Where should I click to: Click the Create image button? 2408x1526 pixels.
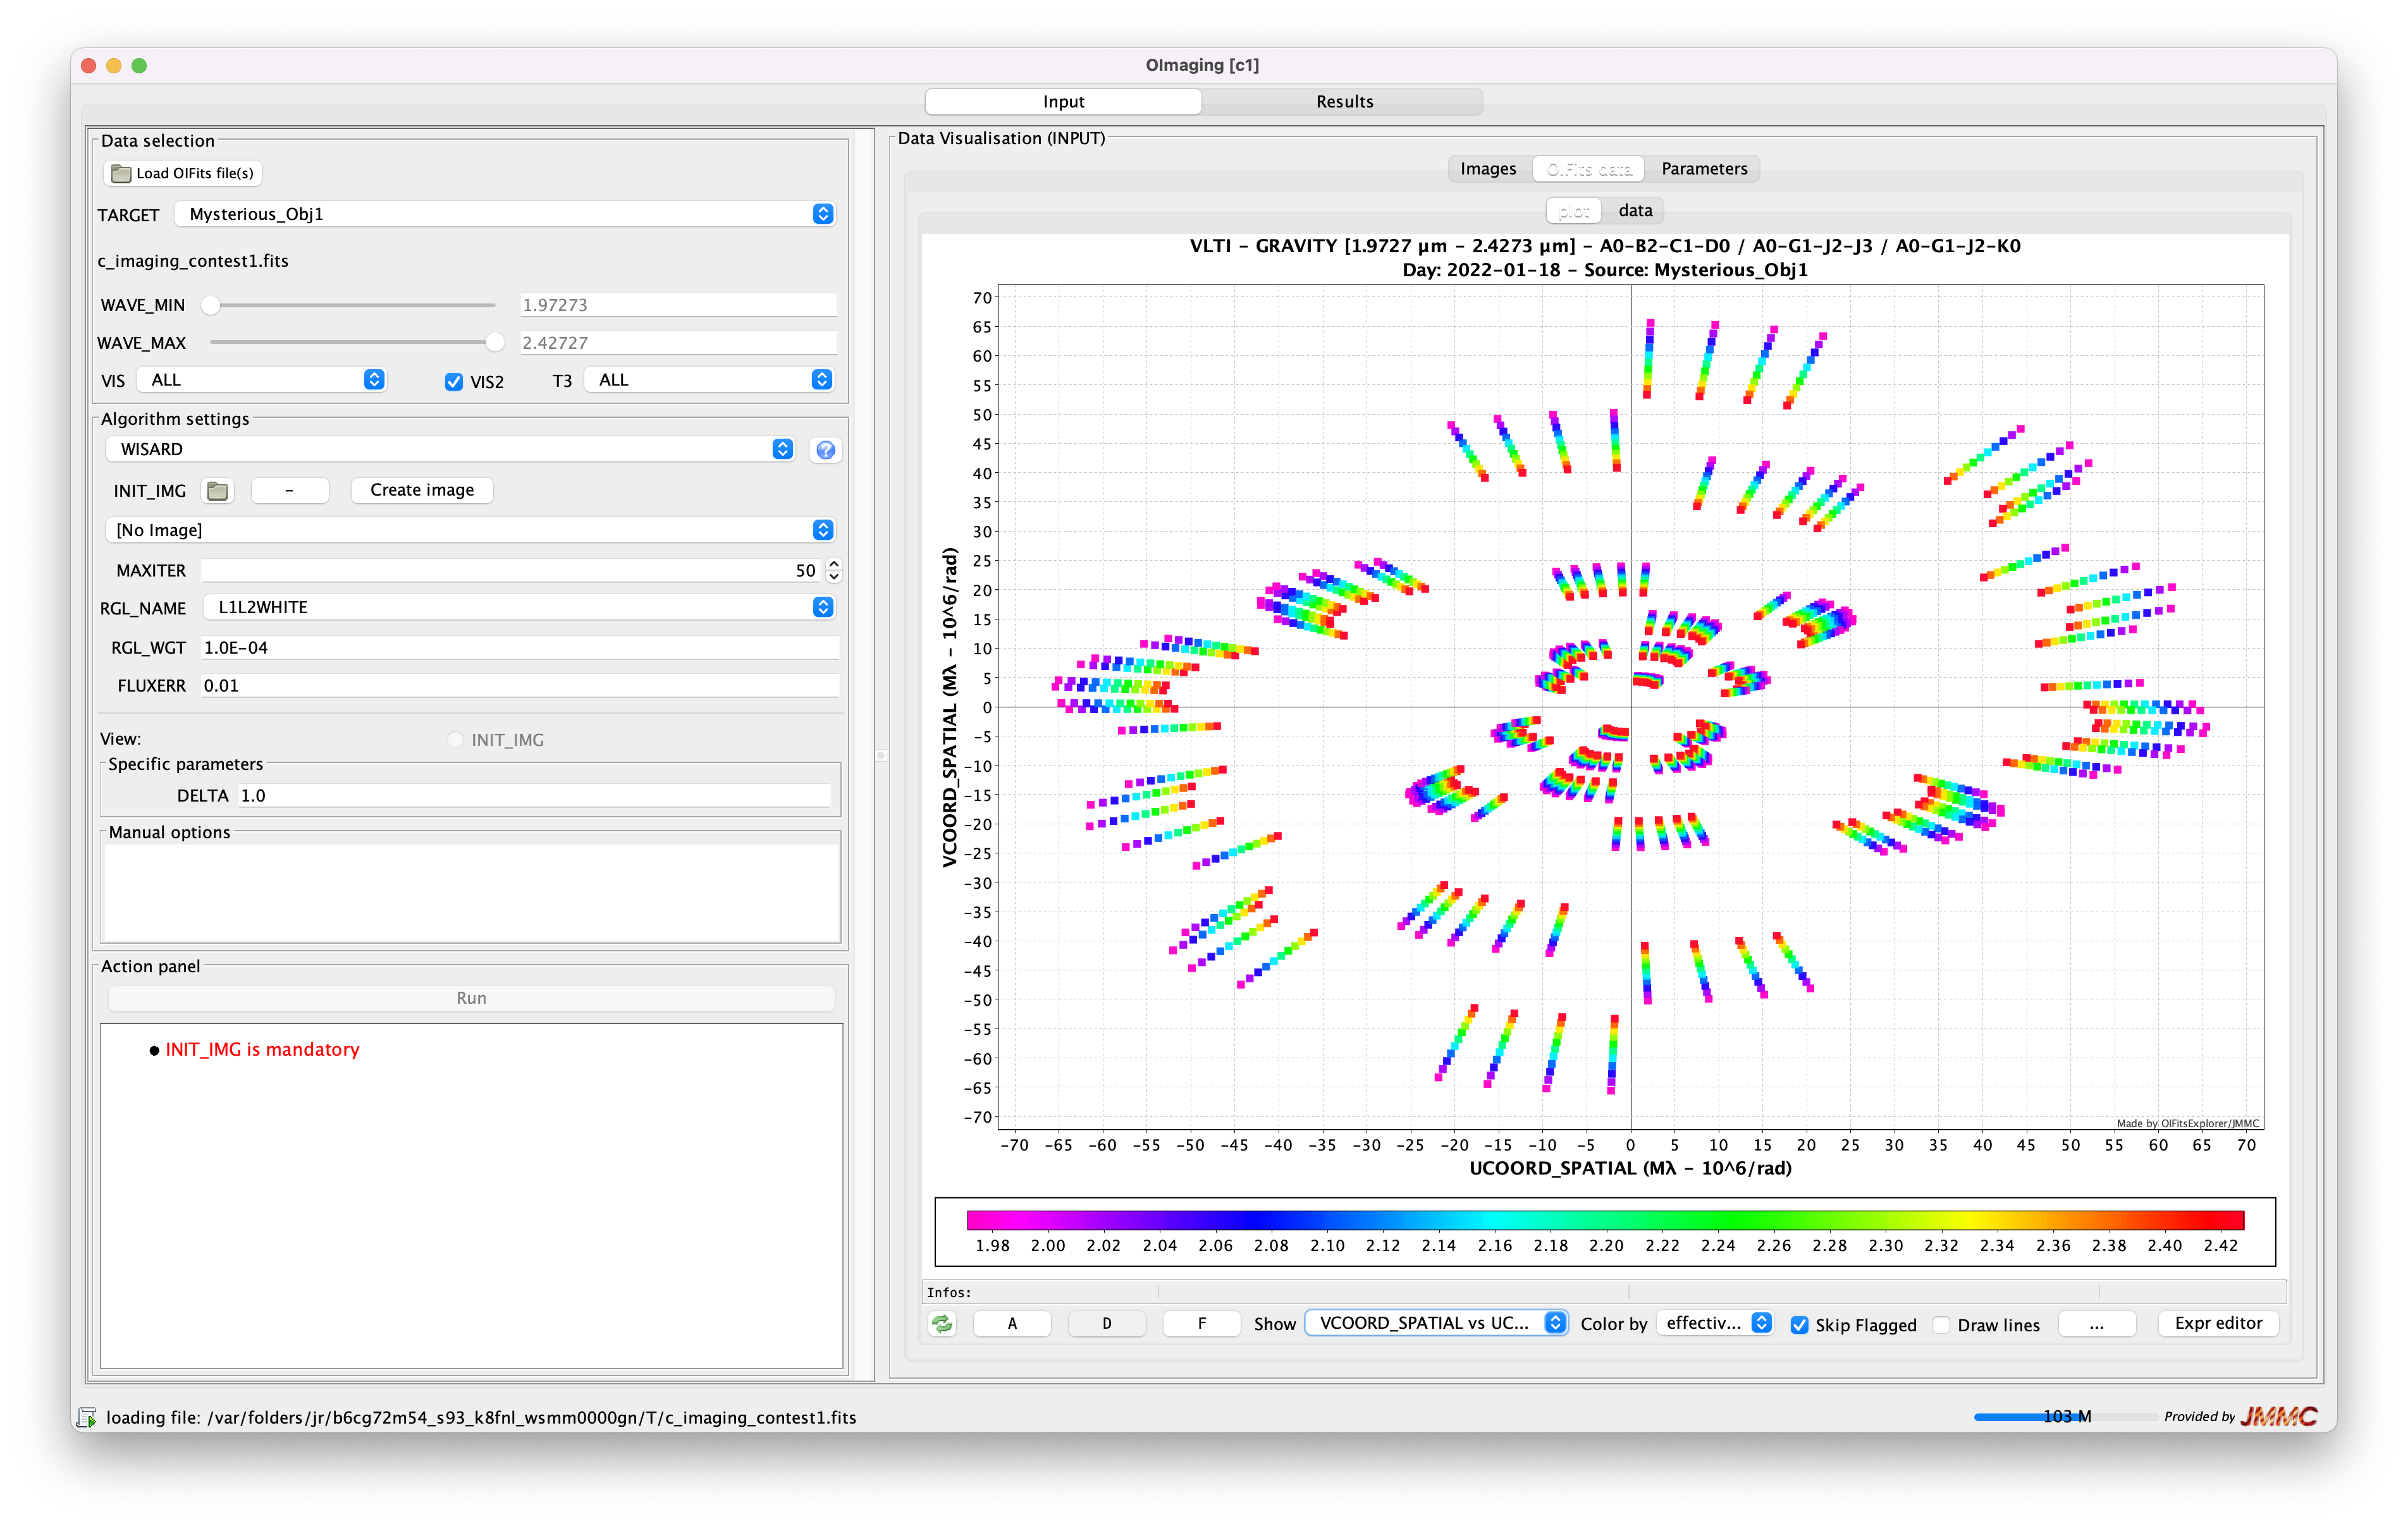tap(422, 490)
